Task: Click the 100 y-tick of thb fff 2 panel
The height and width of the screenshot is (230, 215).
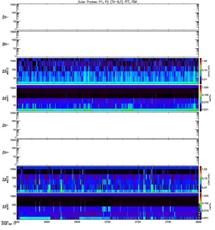Action: [14, 40]
